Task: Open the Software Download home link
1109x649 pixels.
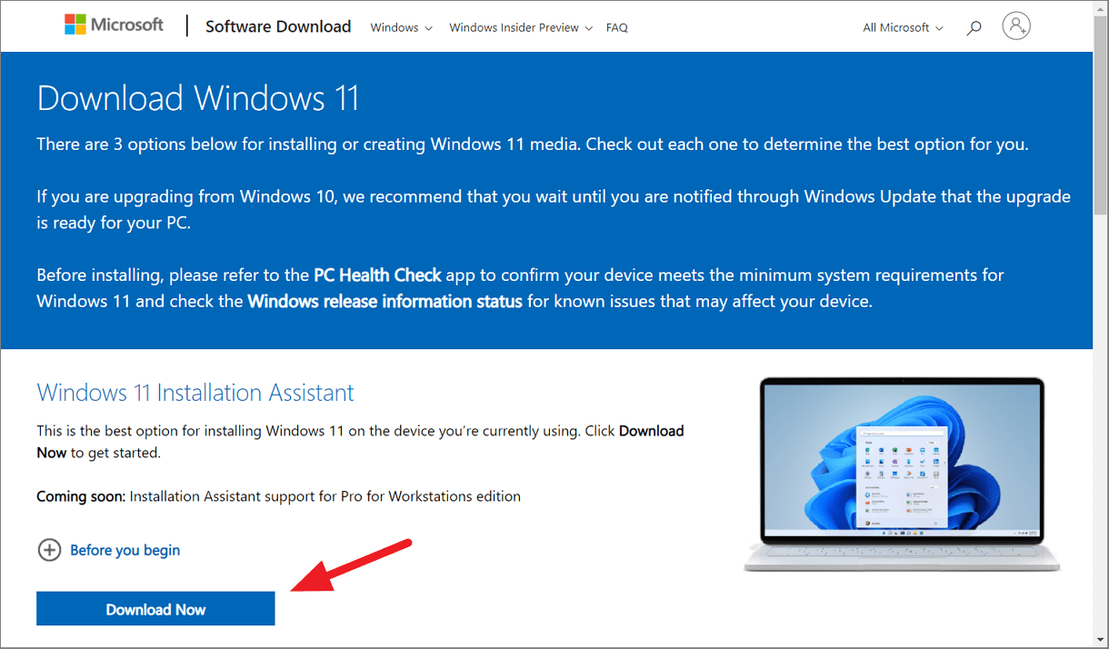Action: point(278,26)
